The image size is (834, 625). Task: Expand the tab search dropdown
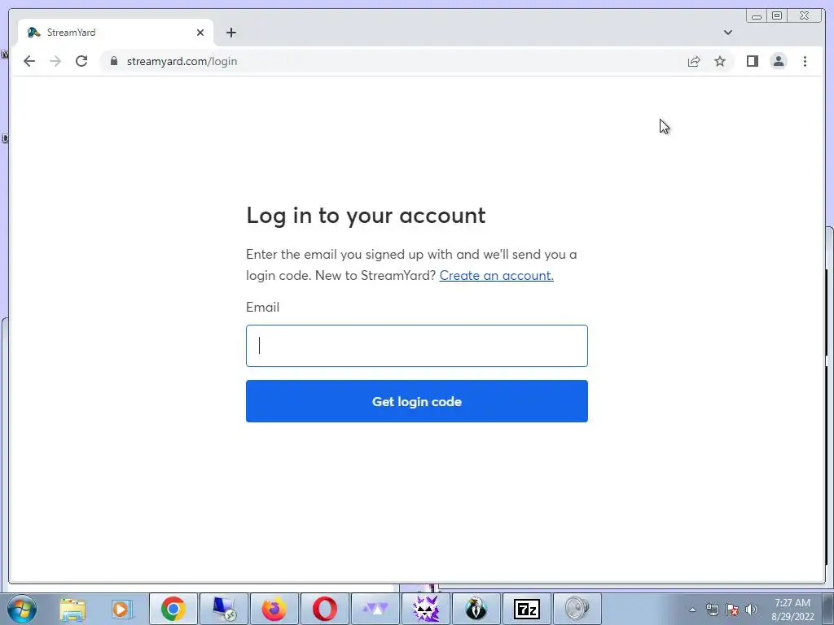click(x=728, y=33)
